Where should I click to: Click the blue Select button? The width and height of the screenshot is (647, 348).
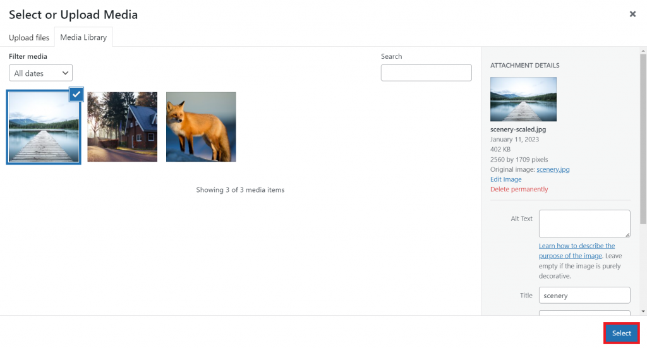click(622, 333)
